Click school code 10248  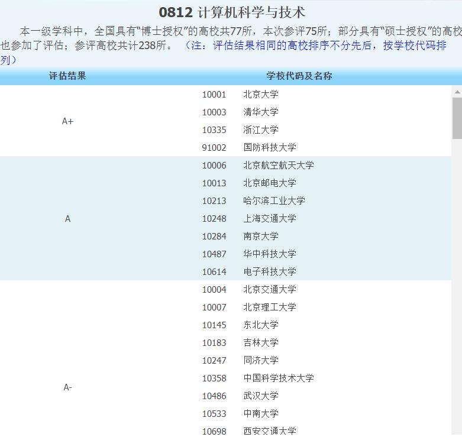[x=214, y=219]
